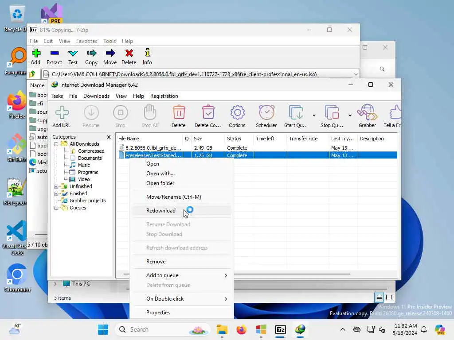Open the Firefox taskbar icon
The image size is (454, 340).
(242, 329)
